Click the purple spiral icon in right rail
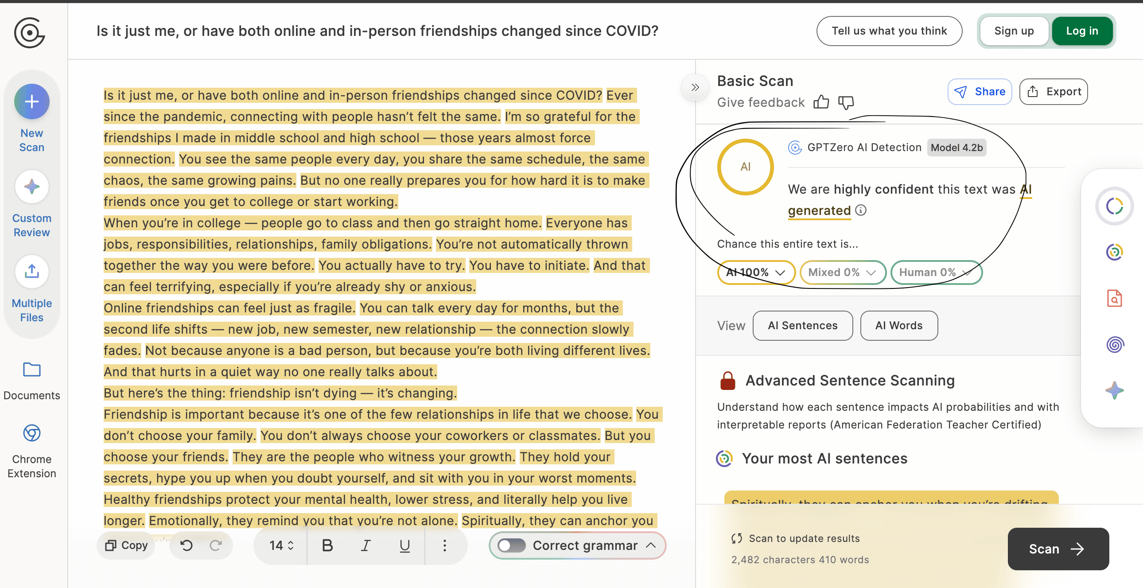 pos(1114,344)
